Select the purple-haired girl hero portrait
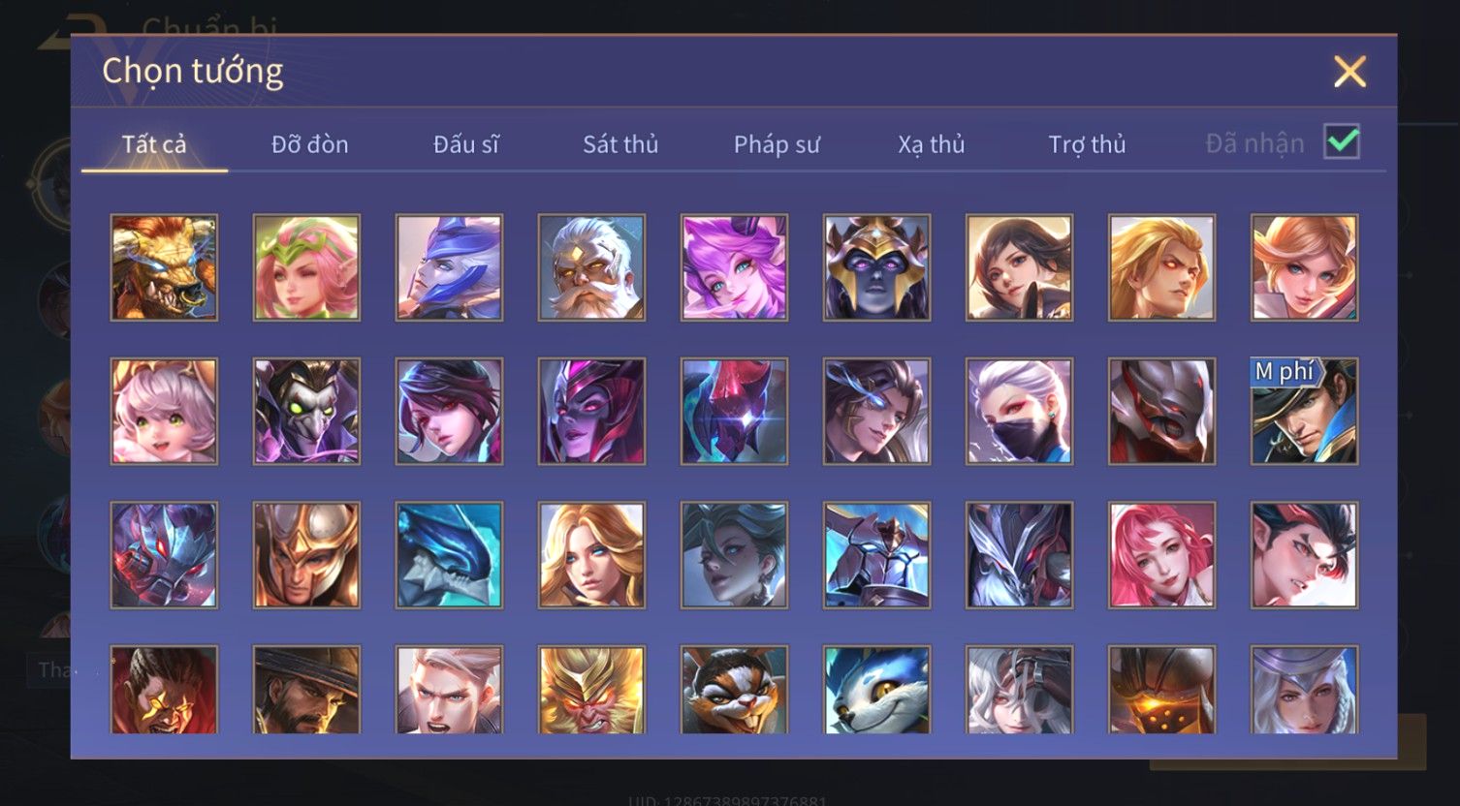Viewport: 1460px width, 806px height. pyautogui.click(x=734, y=267)
